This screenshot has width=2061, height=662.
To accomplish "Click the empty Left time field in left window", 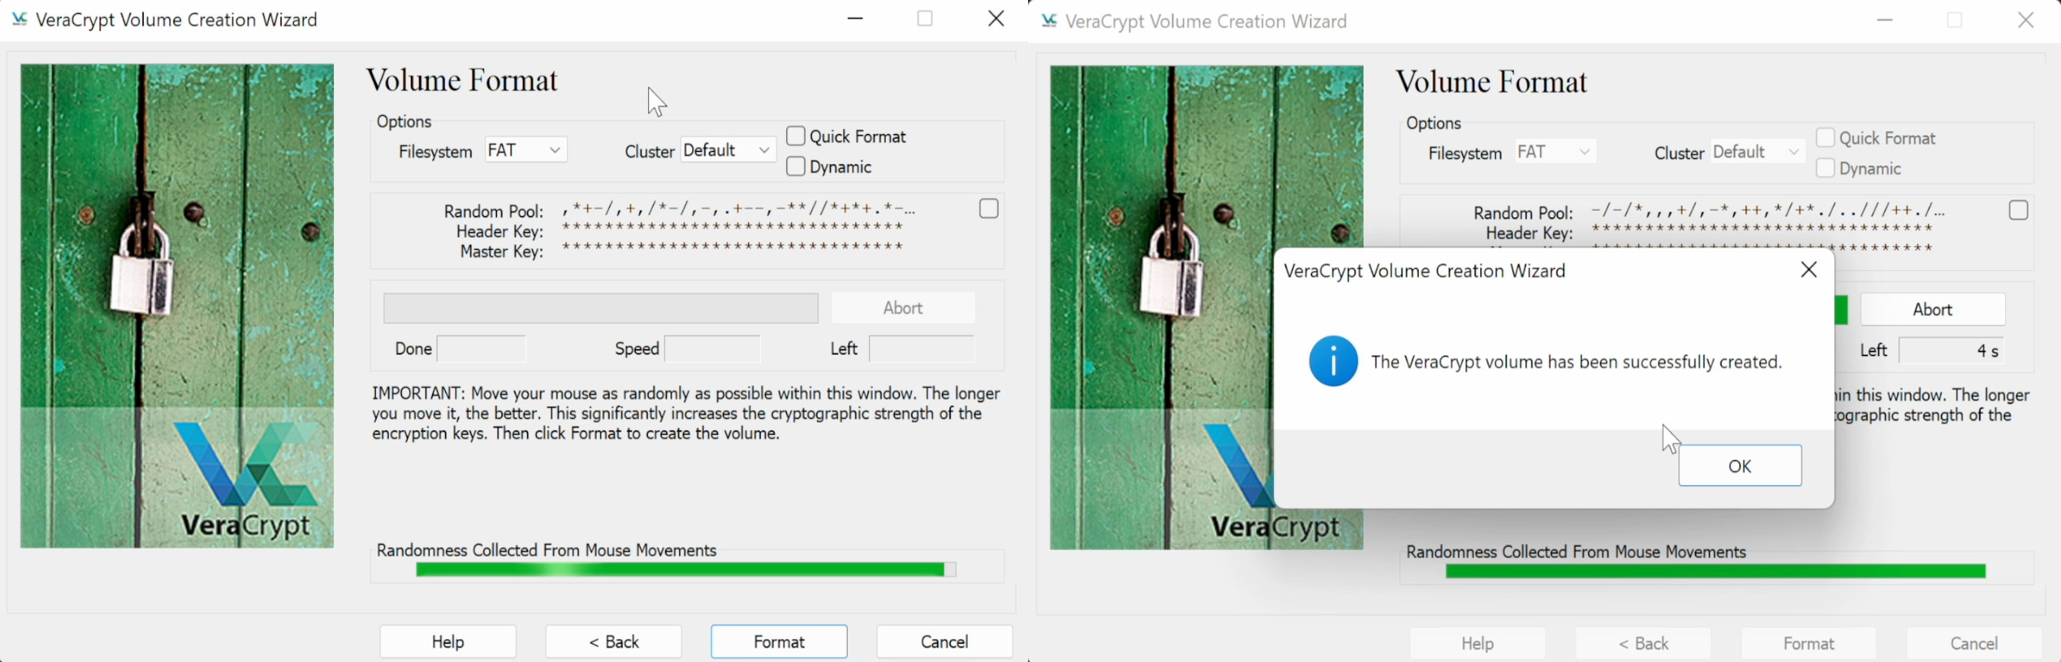I will point(922,349).
